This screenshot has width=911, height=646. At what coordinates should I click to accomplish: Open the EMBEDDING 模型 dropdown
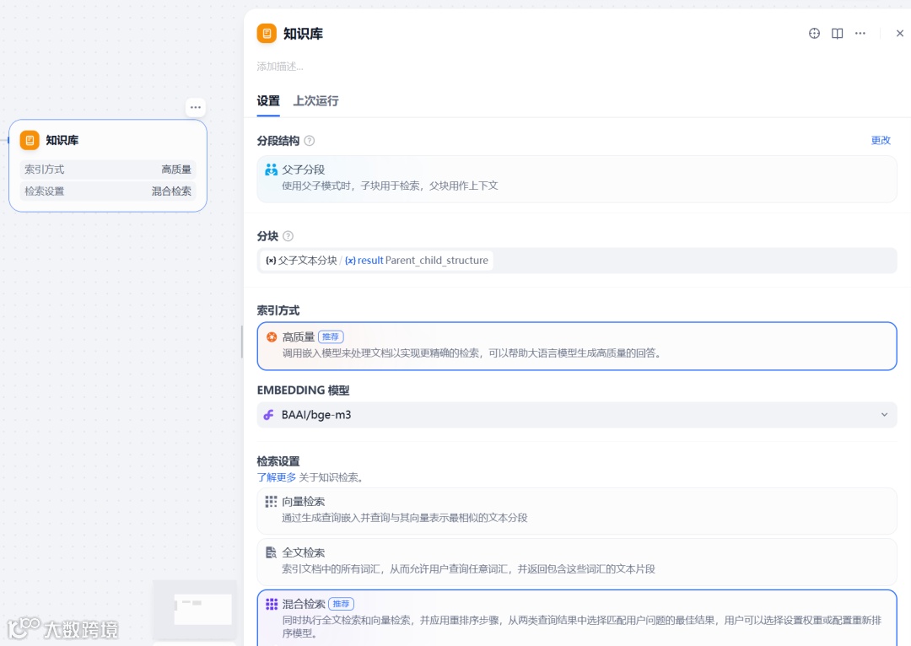click(x=577, y=415)
